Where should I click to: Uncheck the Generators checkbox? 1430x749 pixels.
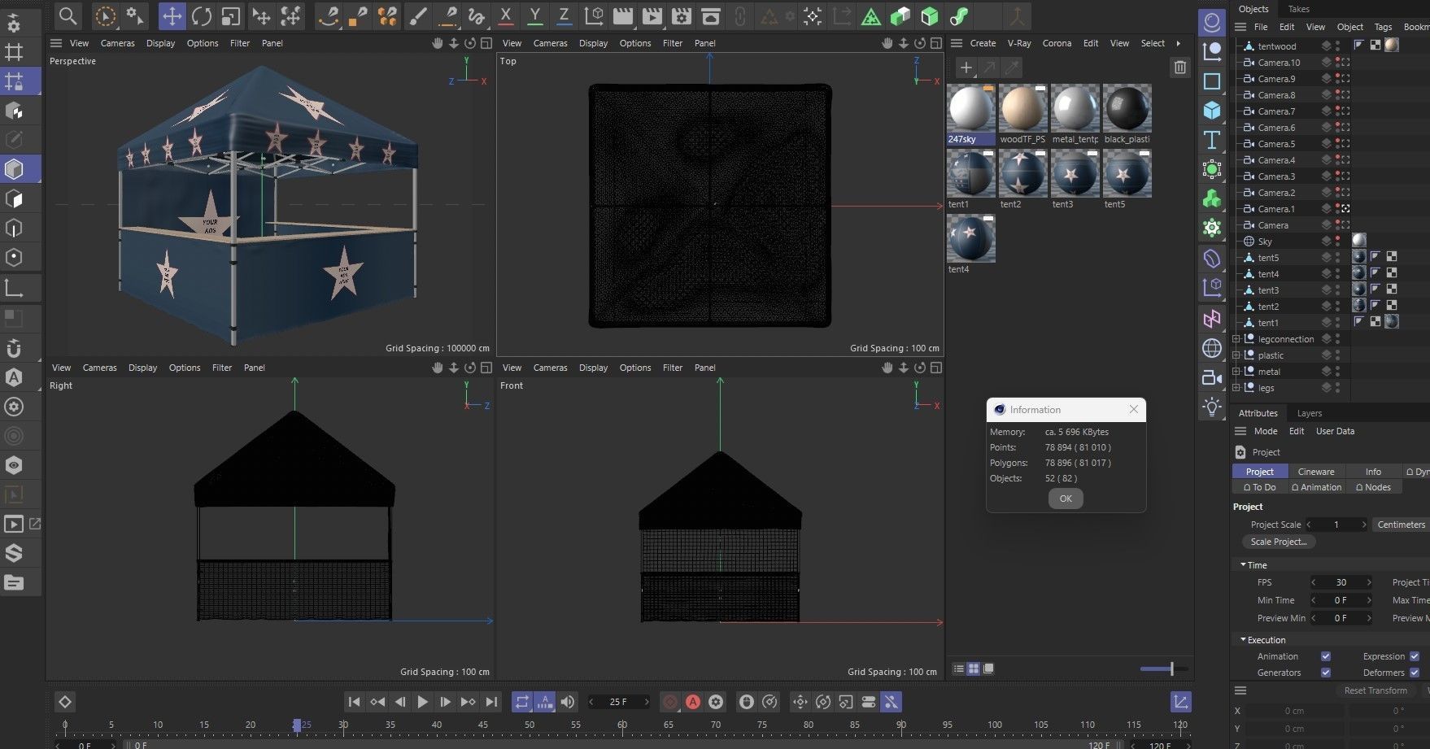[x=1326, y=673]
